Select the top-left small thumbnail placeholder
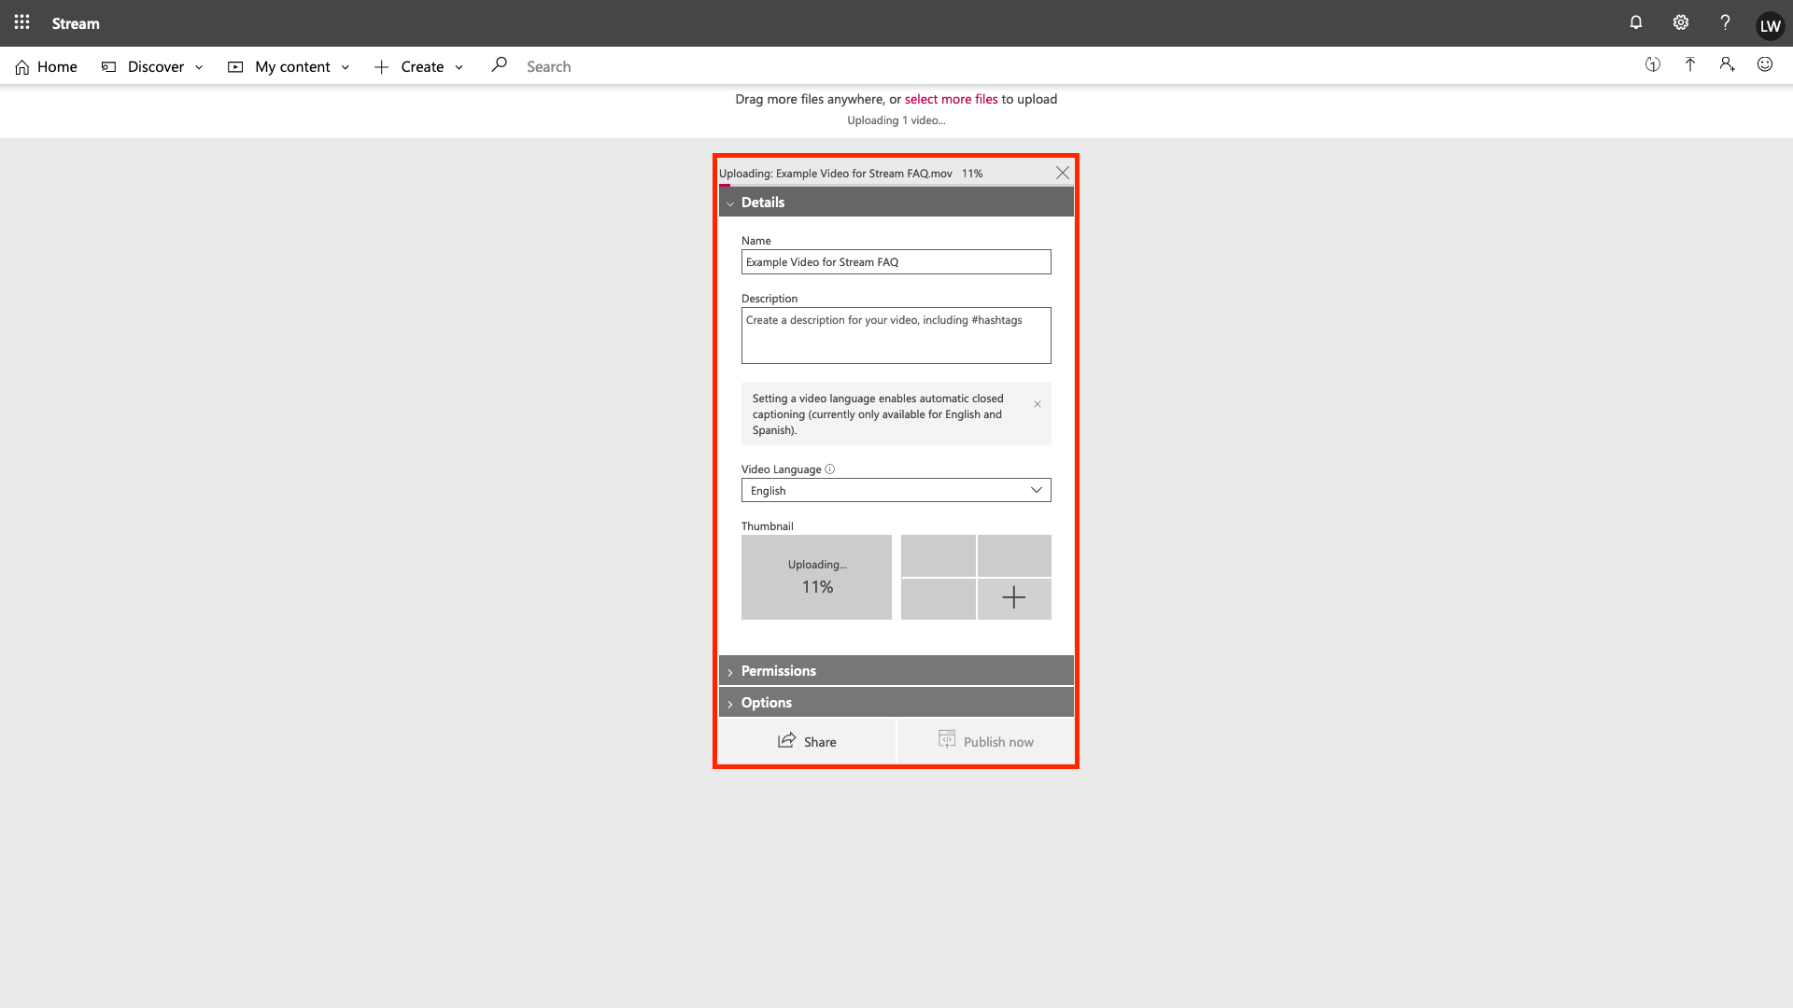Image resolution: width=1793 pixels, height=1008 pixels. [939, 555]
